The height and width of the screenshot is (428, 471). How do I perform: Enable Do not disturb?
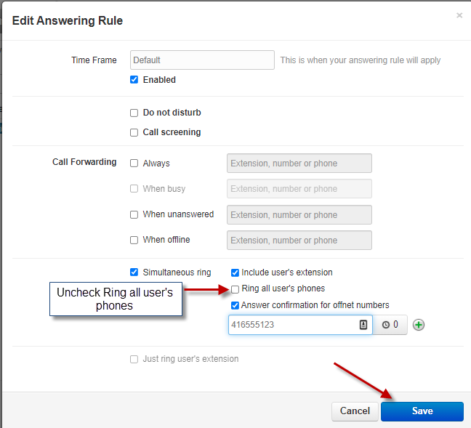pyautogui.click(x=134, y=113)
